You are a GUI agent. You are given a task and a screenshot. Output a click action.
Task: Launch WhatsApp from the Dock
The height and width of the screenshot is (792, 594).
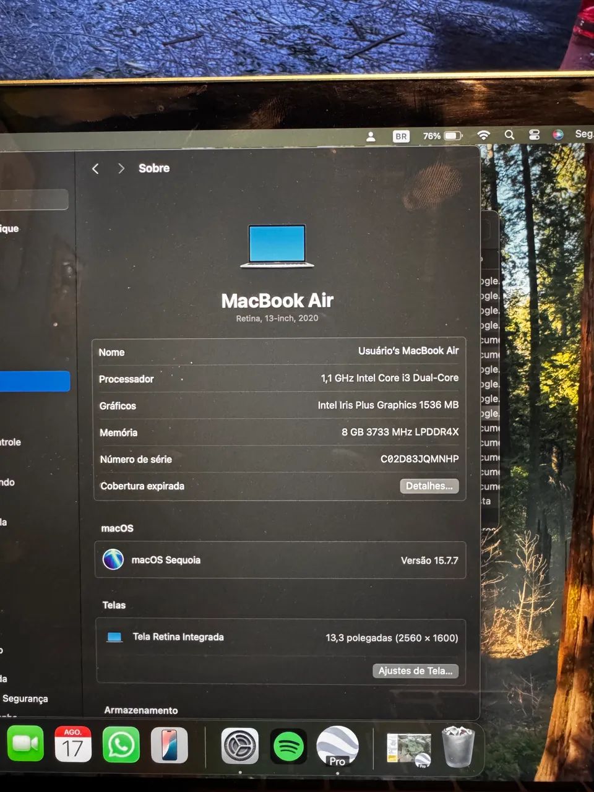tap(121, 745)
